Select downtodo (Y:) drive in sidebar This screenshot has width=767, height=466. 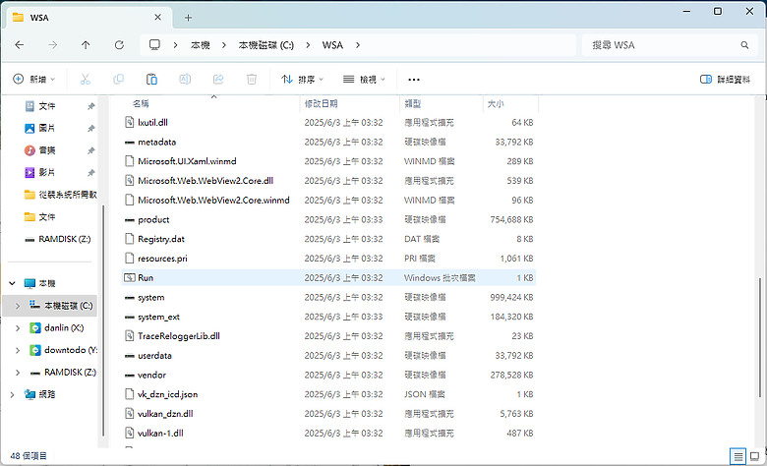coord(64,350)
